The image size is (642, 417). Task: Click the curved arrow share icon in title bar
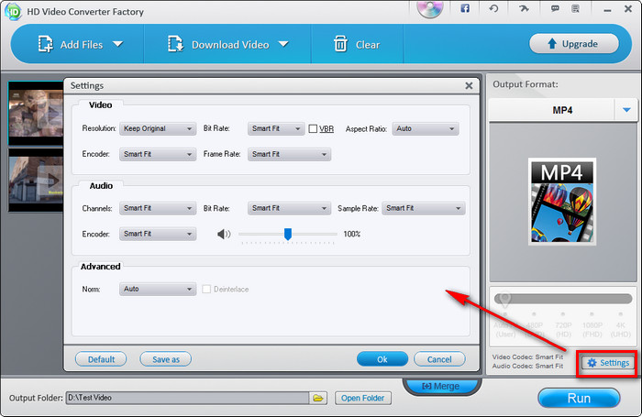[x=524, y=8]
